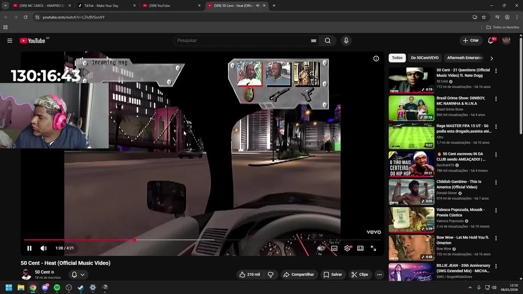Switch to theater mode
The width and height of the screenshot is (523, 294).
click(x=360, y=248)
